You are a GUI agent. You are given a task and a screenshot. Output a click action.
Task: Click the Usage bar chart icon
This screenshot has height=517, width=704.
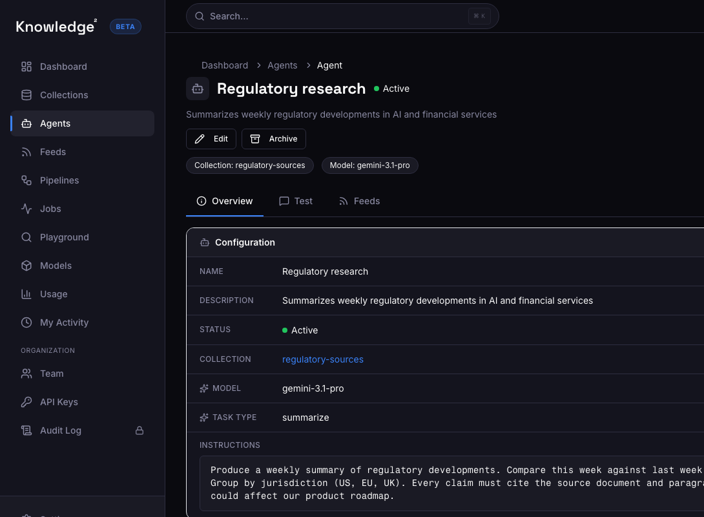click(x=26, y=294)
